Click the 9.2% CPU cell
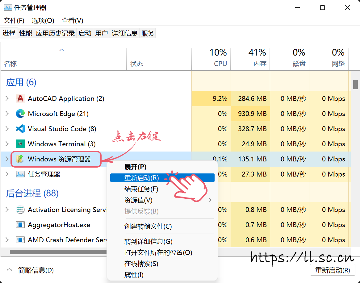360x283 pixels. click(211, 98)
